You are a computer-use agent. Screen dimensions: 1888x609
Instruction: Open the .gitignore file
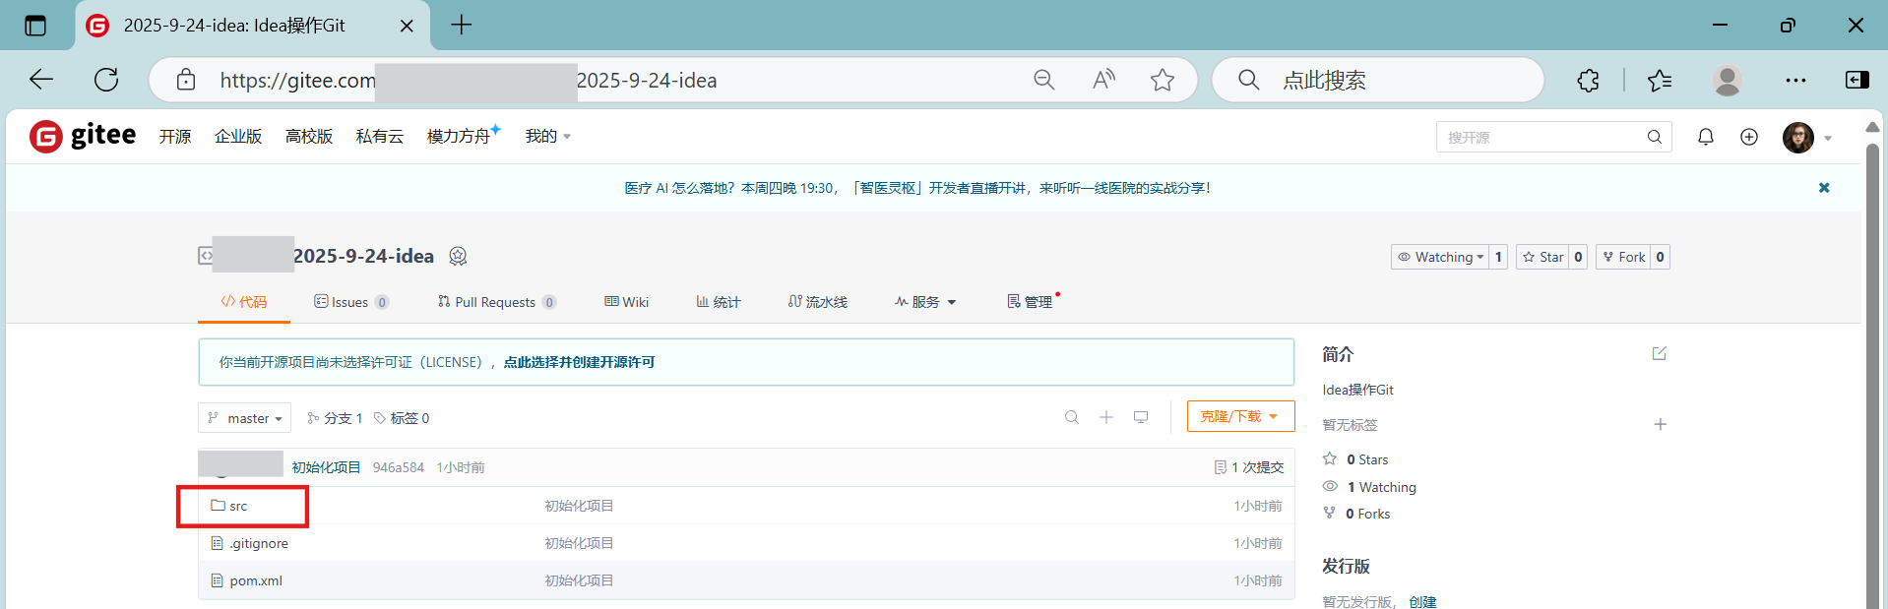click(259, 543)
